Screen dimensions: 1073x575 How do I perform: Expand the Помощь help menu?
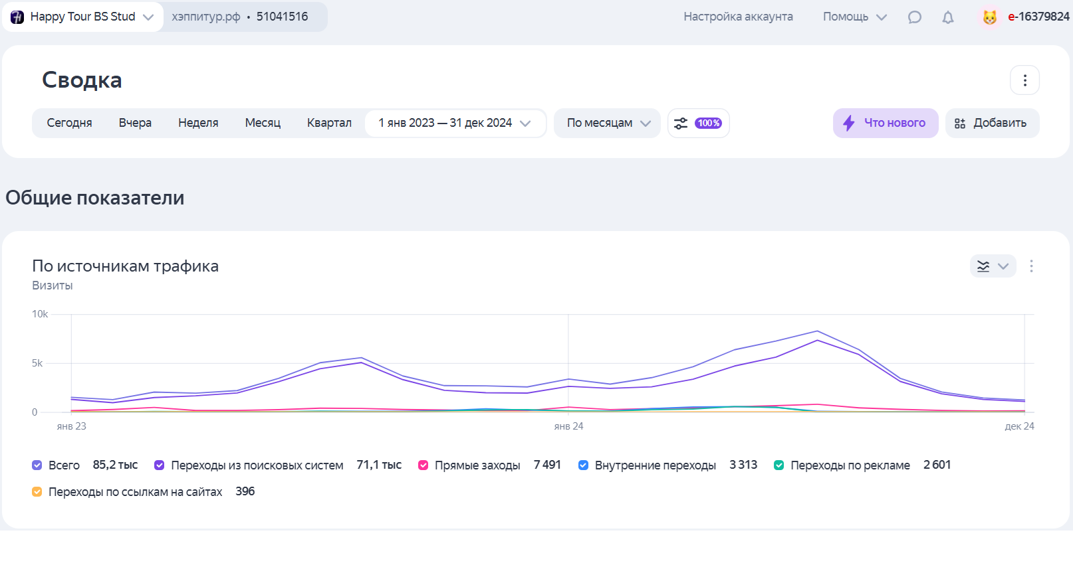(854, 17)
